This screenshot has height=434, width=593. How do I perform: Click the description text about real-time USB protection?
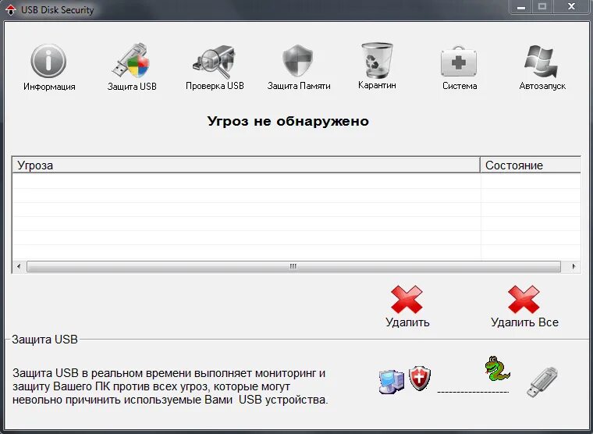[170, 386]
